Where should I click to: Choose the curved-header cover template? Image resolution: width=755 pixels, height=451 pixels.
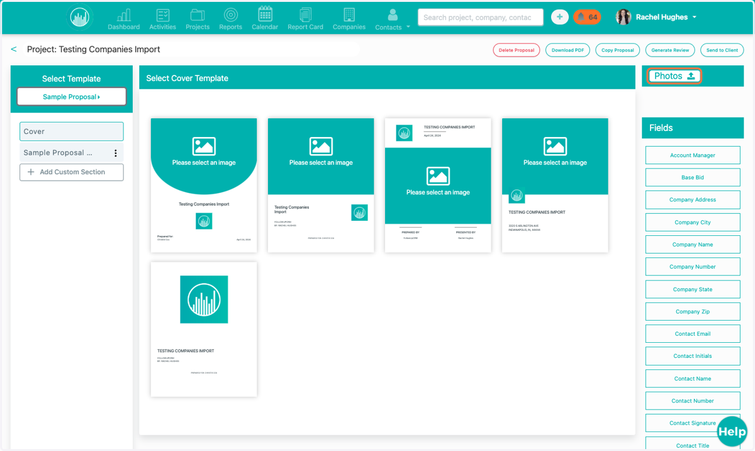pos(204,186)
